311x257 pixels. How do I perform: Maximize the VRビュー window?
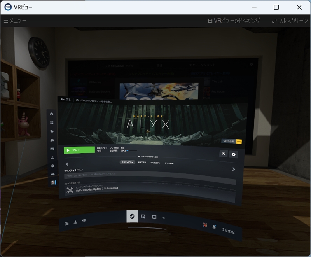point(276,7)
